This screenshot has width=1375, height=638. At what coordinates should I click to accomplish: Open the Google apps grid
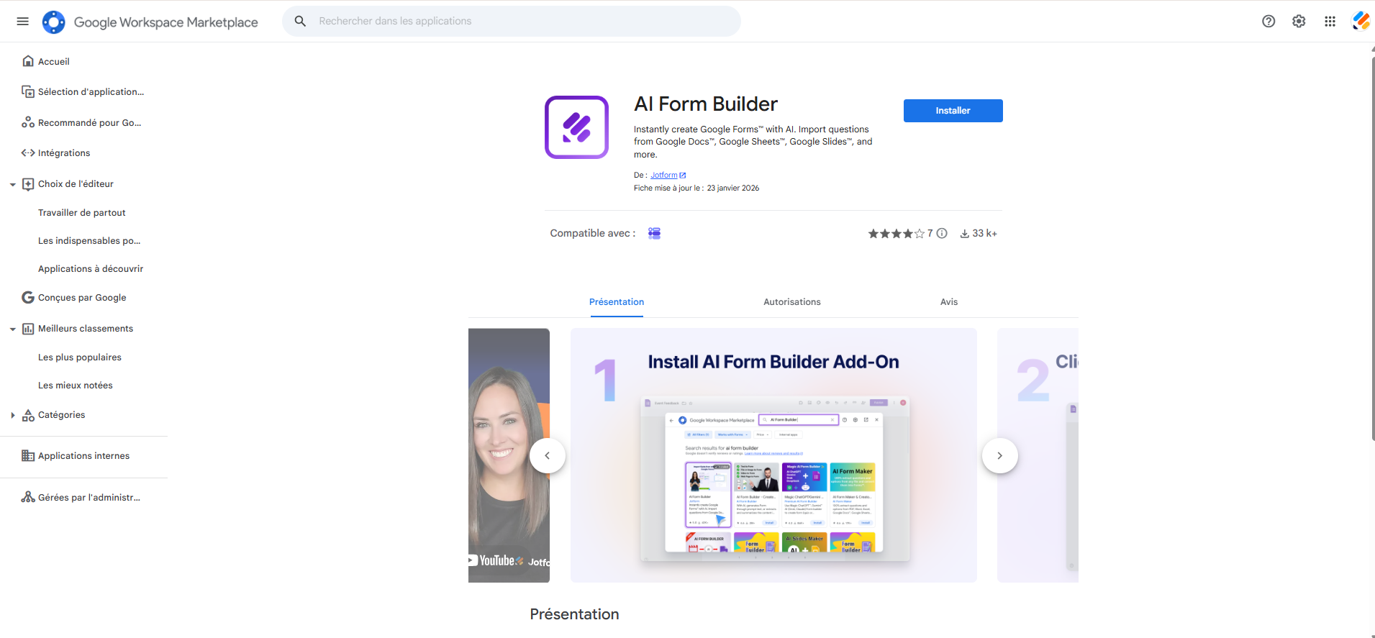[1330, 22]
